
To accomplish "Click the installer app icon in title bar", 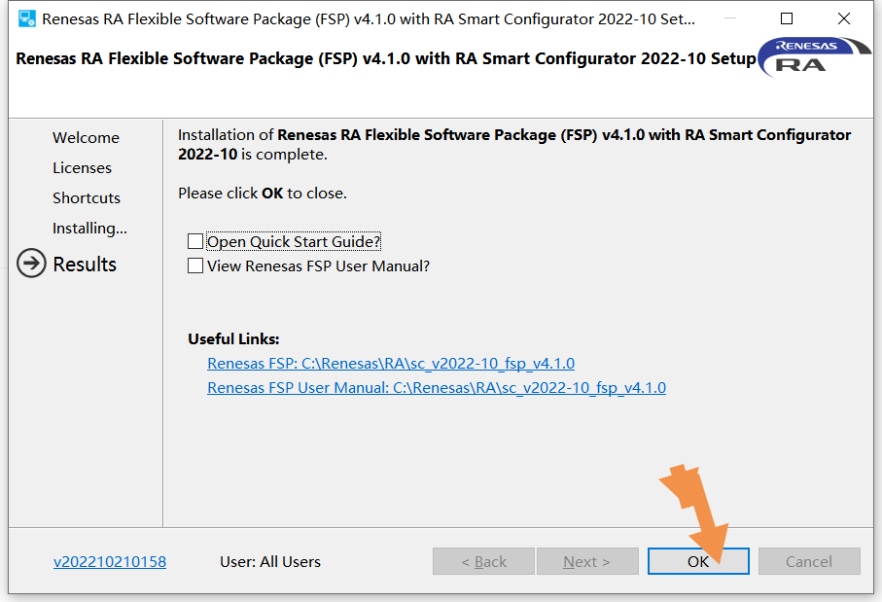I will click(x=26, y=18).
